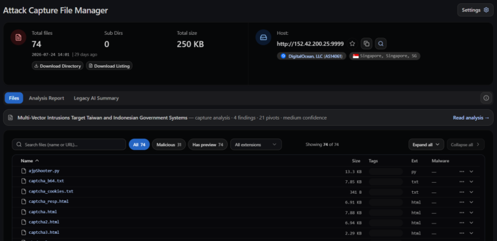
Task: Open more options for captcha_resp.html
Action: tap(461, 202)
